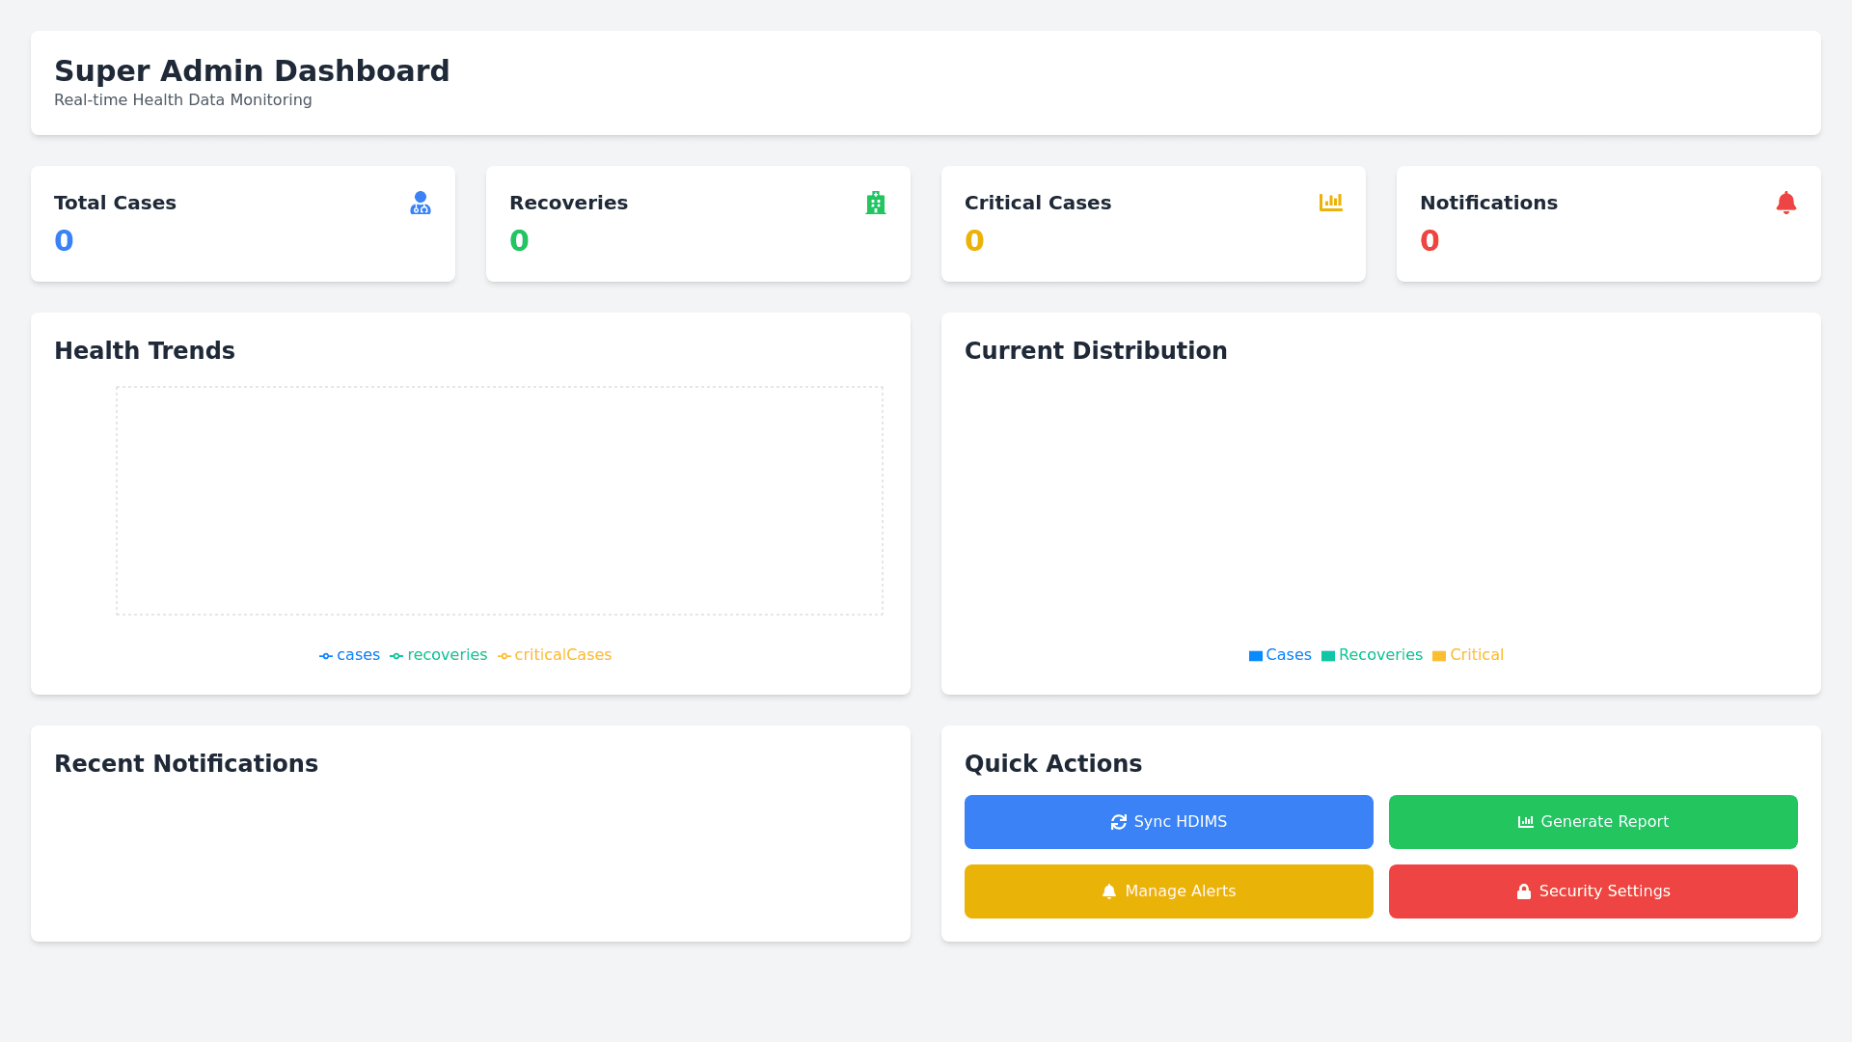Screen dimensions: 1852x1042
Task: Open Security Settings
Action: click(1593, 891)
